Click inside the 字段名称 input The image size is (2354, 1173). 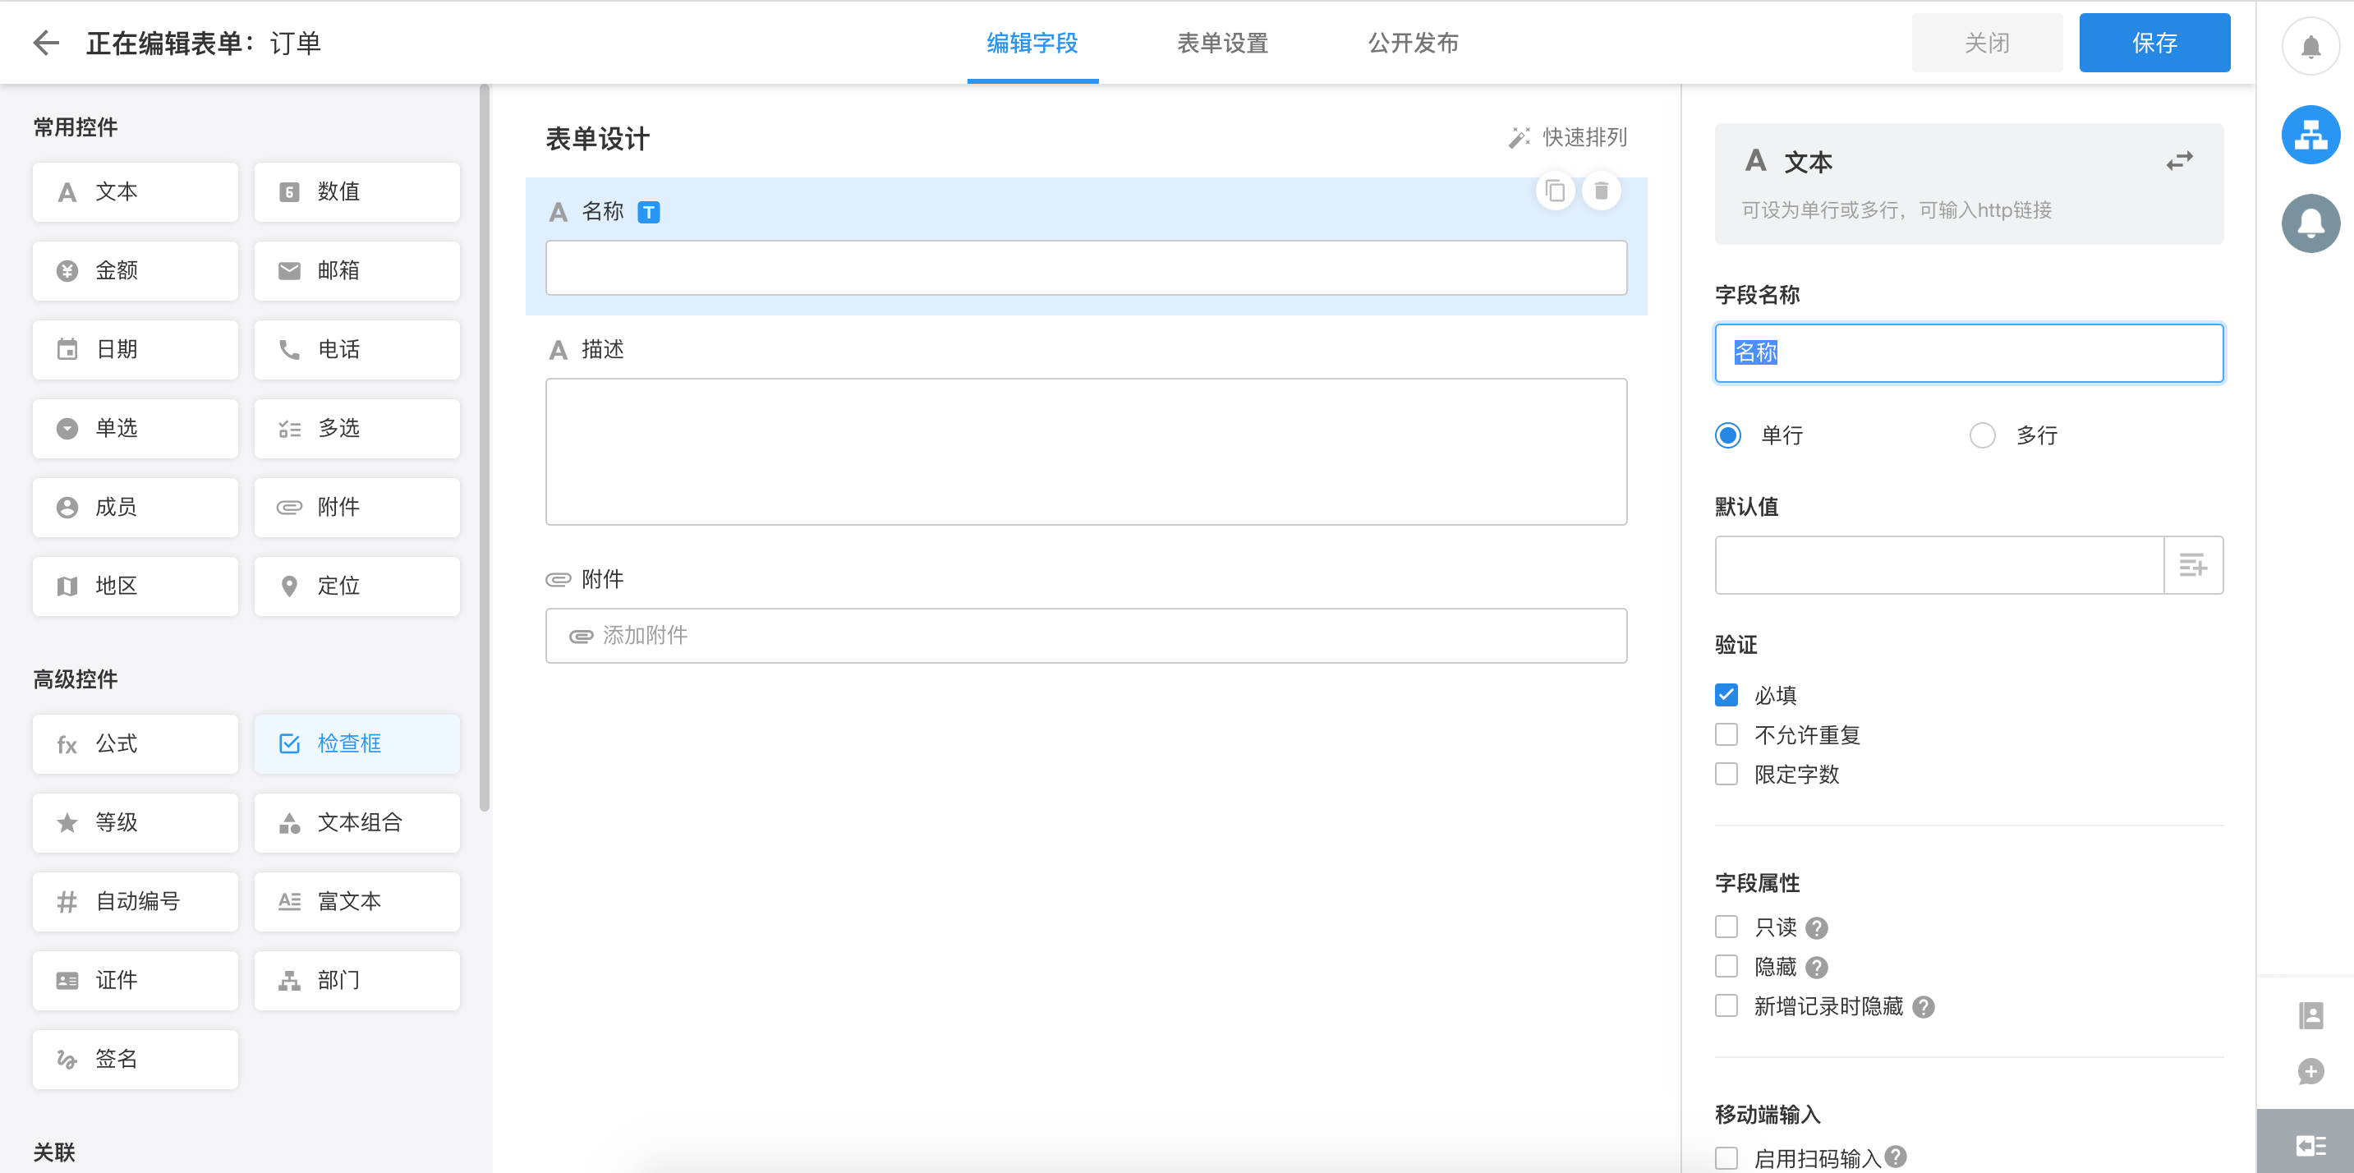click(x=1968, y=352)
